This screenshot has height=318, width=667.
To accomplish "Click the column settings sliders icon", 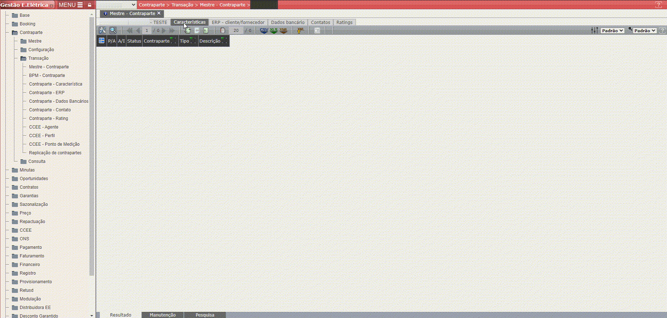I will (594, 30).
